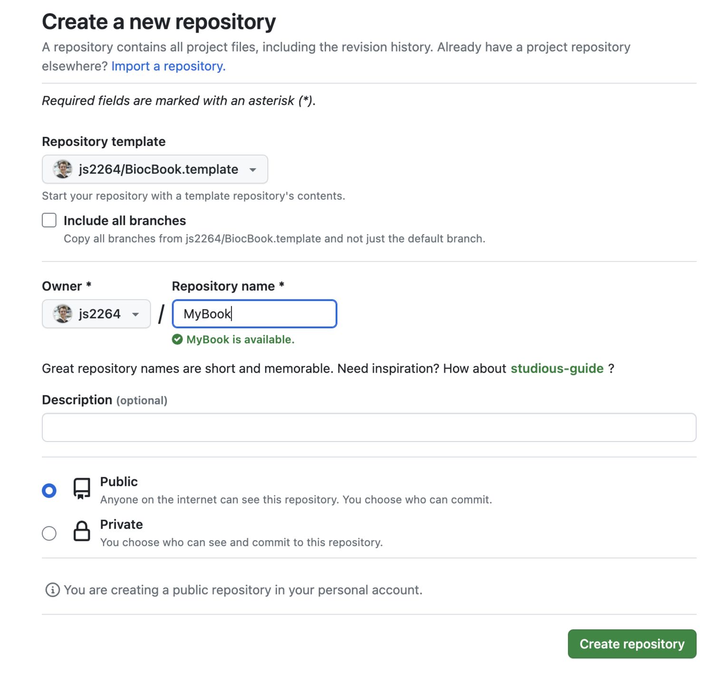Click the Repository template caret arrow
Viewport: 713px width, 683px height.
tap(253, 170)
